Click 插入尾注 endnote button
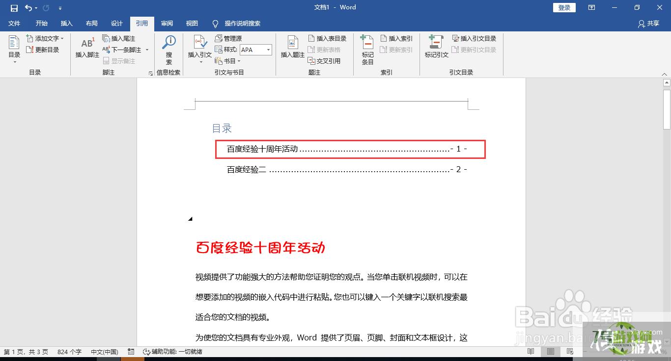This screenshot has height=361, width=671. 118,38
